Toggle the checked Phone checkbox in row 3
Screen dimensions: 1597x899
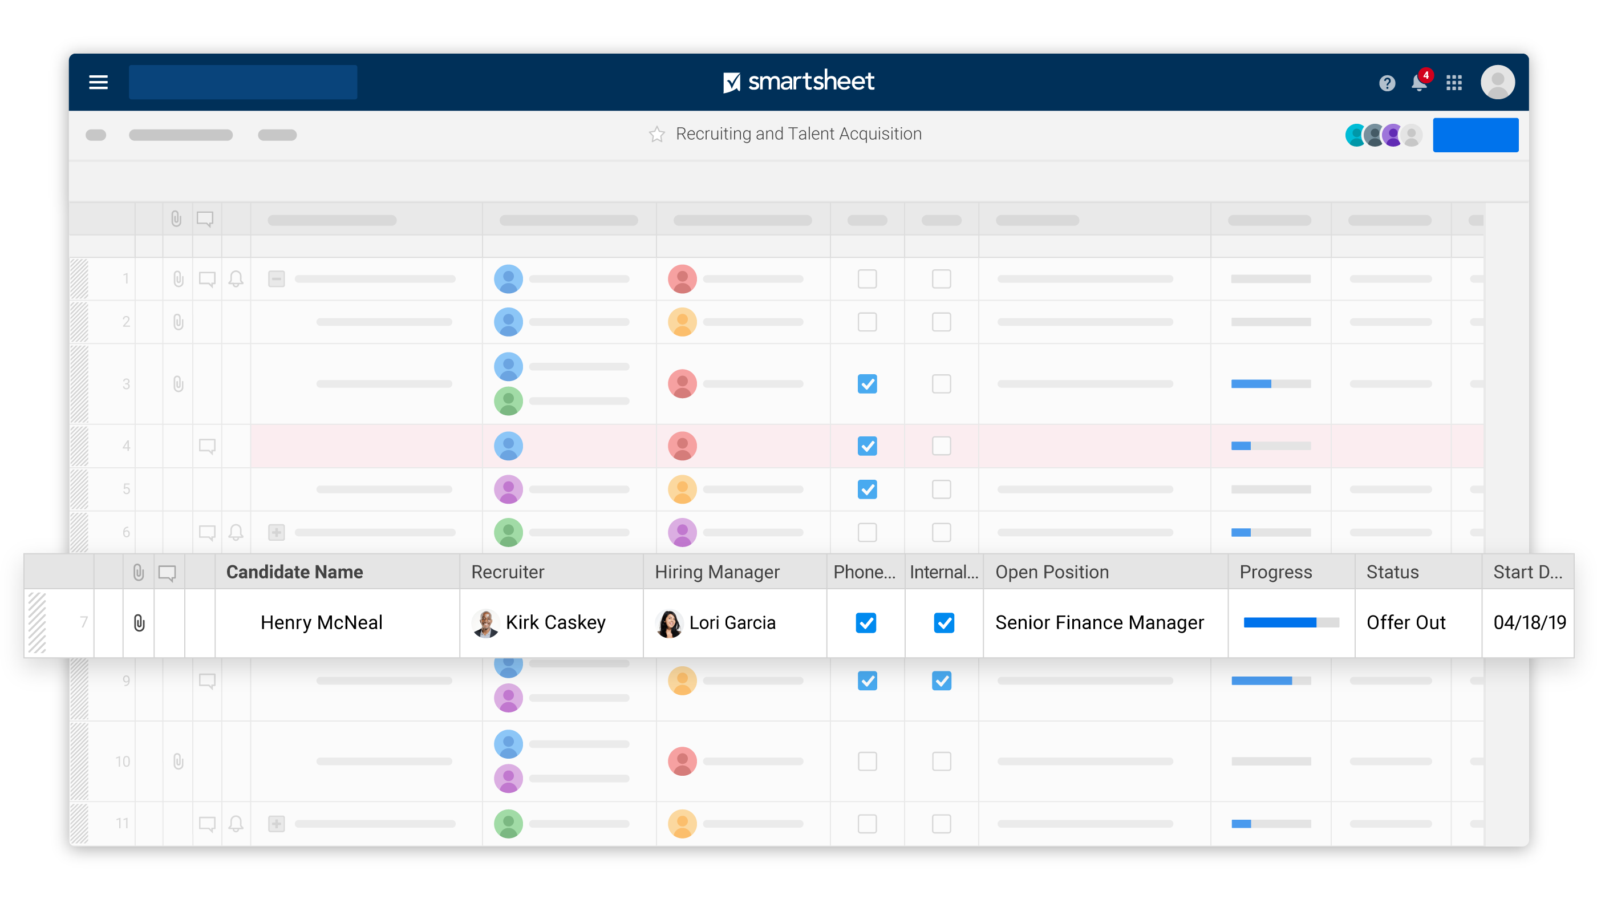867,384
